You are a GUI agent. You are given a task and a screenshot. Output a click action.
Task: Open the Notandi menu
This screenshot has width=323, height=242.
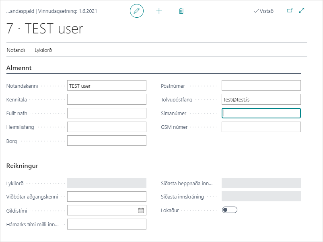(x=16, y=50)
